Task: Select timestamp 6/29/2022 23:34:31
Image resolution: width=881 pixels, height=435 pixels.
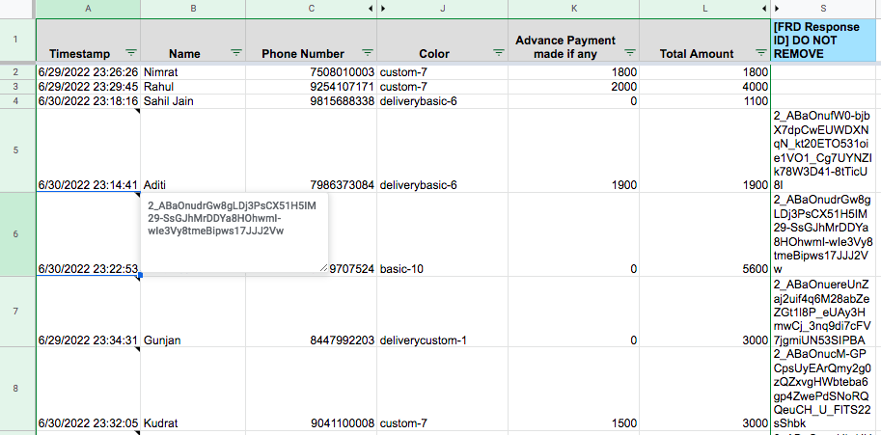Action: pos(88,311)
